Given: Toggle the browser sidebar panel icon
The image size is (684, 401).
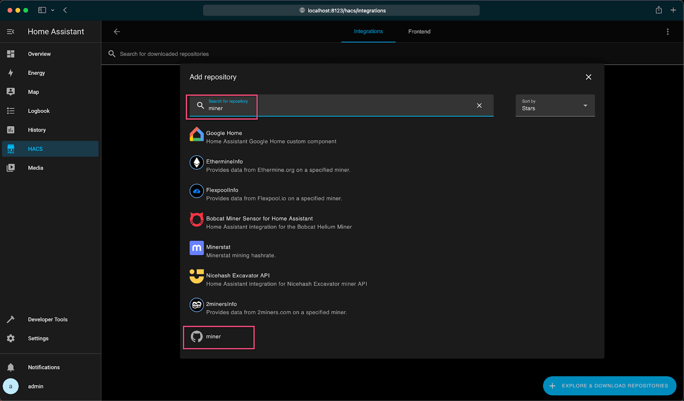Looking at the screenshot, I should (x=42, y=10).
